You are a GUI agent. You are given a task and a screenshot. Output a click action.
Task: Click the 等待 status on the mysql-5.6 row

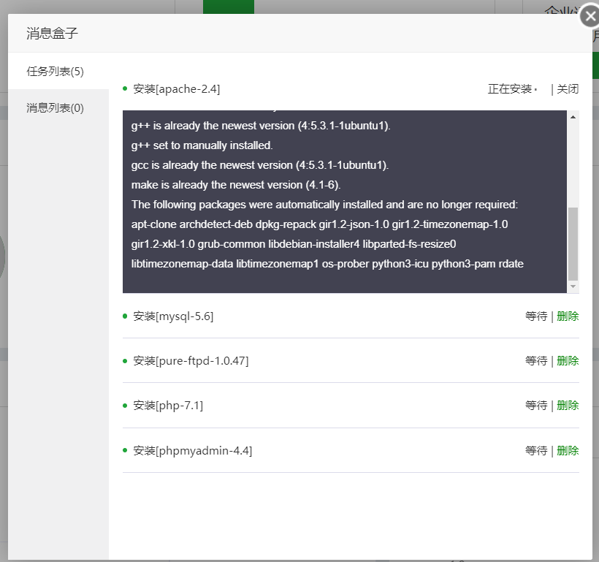click(535, 316)
